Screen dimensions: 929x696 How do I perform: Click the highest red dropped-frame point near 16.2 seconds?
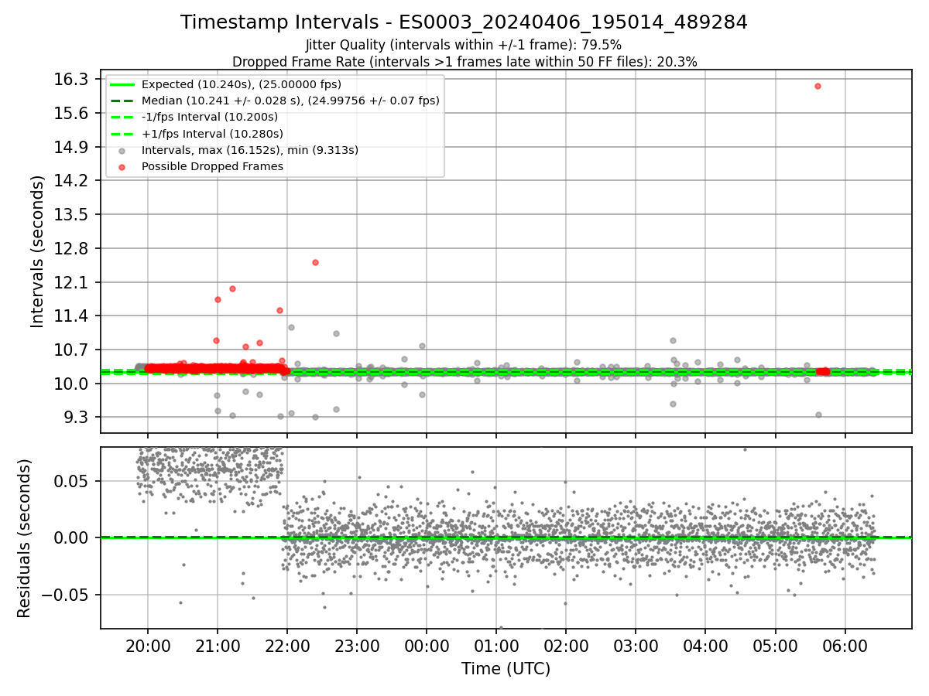tap(818, 86)
